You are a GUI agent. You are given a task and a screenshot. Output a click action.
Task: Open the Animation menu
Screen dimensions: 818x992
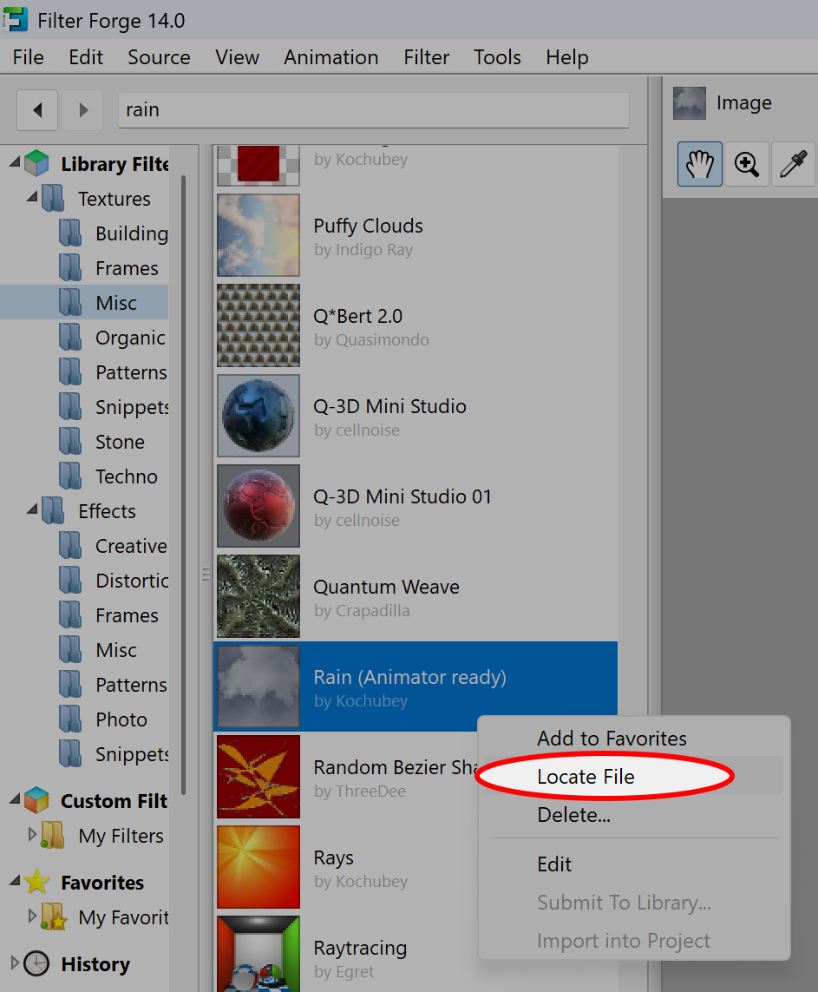click(x=330, y=57)
